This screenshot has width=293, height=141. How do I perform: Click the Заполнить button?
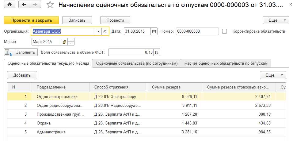(21, 52)
